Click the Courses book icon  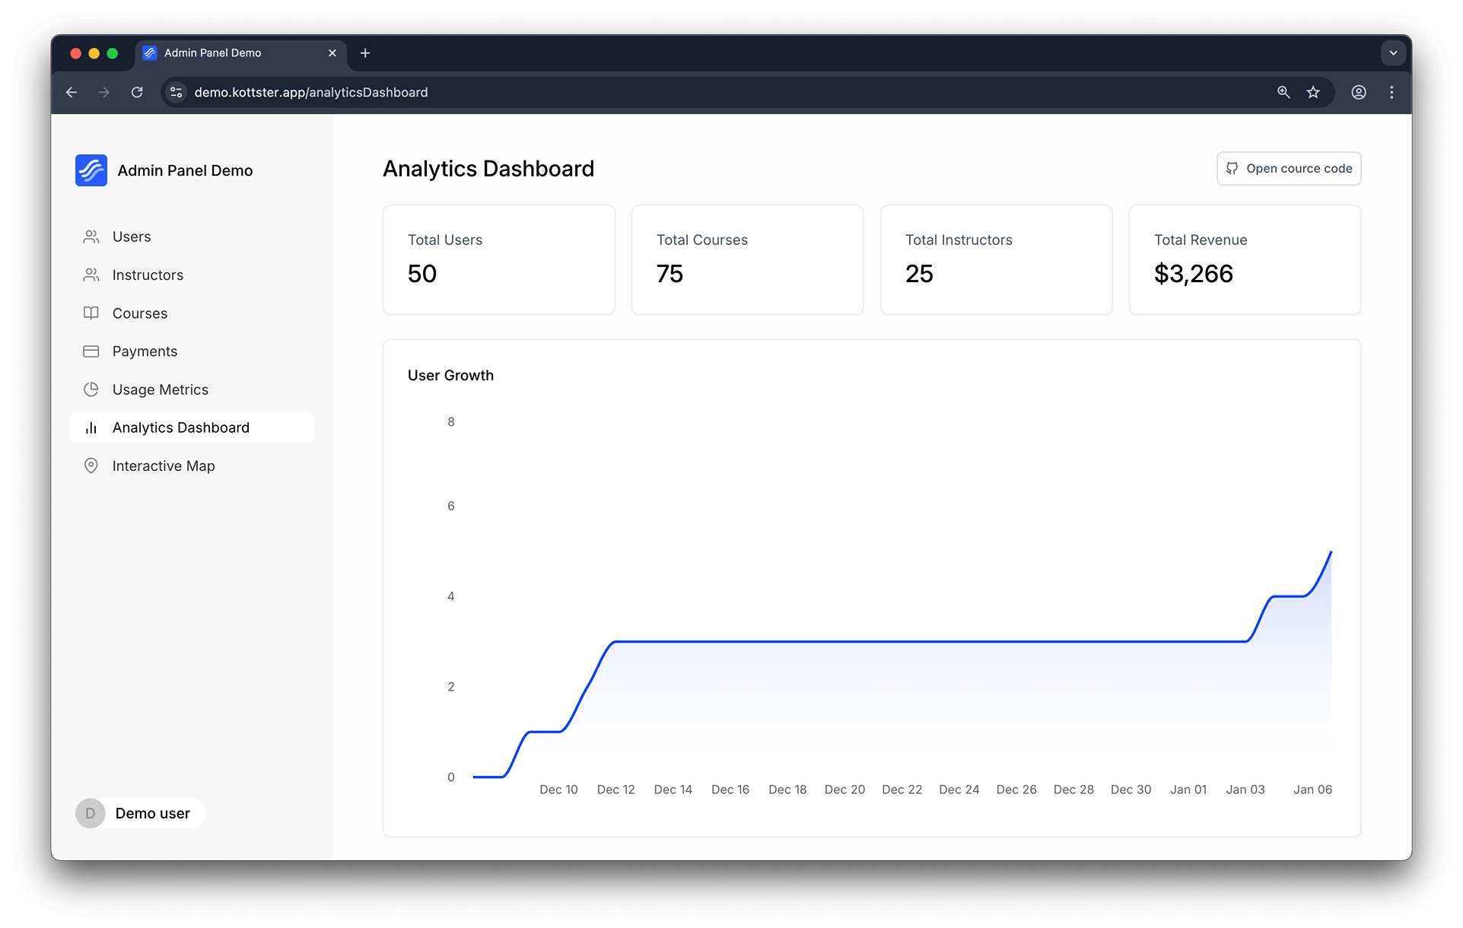click(x=91, y=313)
